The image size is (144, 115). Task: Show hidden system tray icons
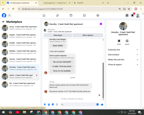click(x=119, y=112)
